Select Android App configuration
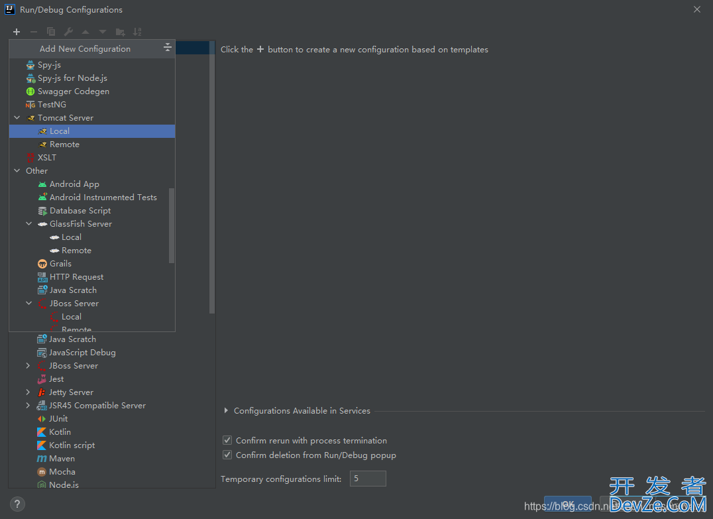 [92, 184]
